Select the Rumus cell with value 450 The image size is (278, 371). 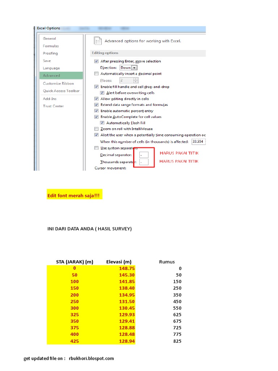177,302
